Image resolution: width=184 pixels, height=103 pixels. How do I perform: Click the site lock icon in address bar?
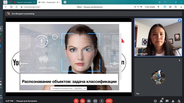tap(22, 7)
